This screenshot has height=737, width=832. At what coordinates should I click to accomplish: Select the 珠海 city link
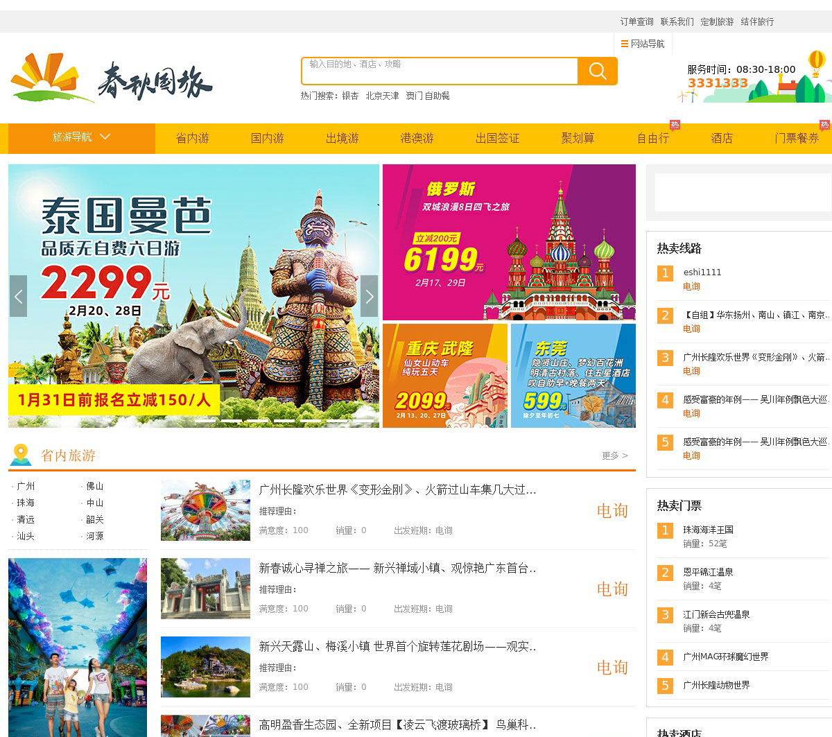[x=26, y=503]
